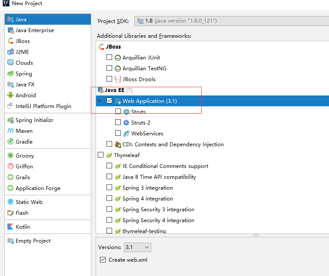Click the Clouds speech-bubble icon
This screenshot has width=329, height=276.
pyautogui.click(x=10, y=62)
